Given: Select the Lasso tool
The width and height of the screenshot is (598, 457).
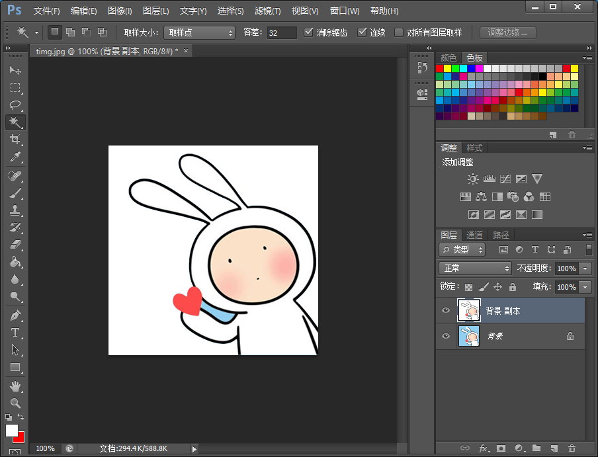Looking at the screenshot, I should coord(15,105).
